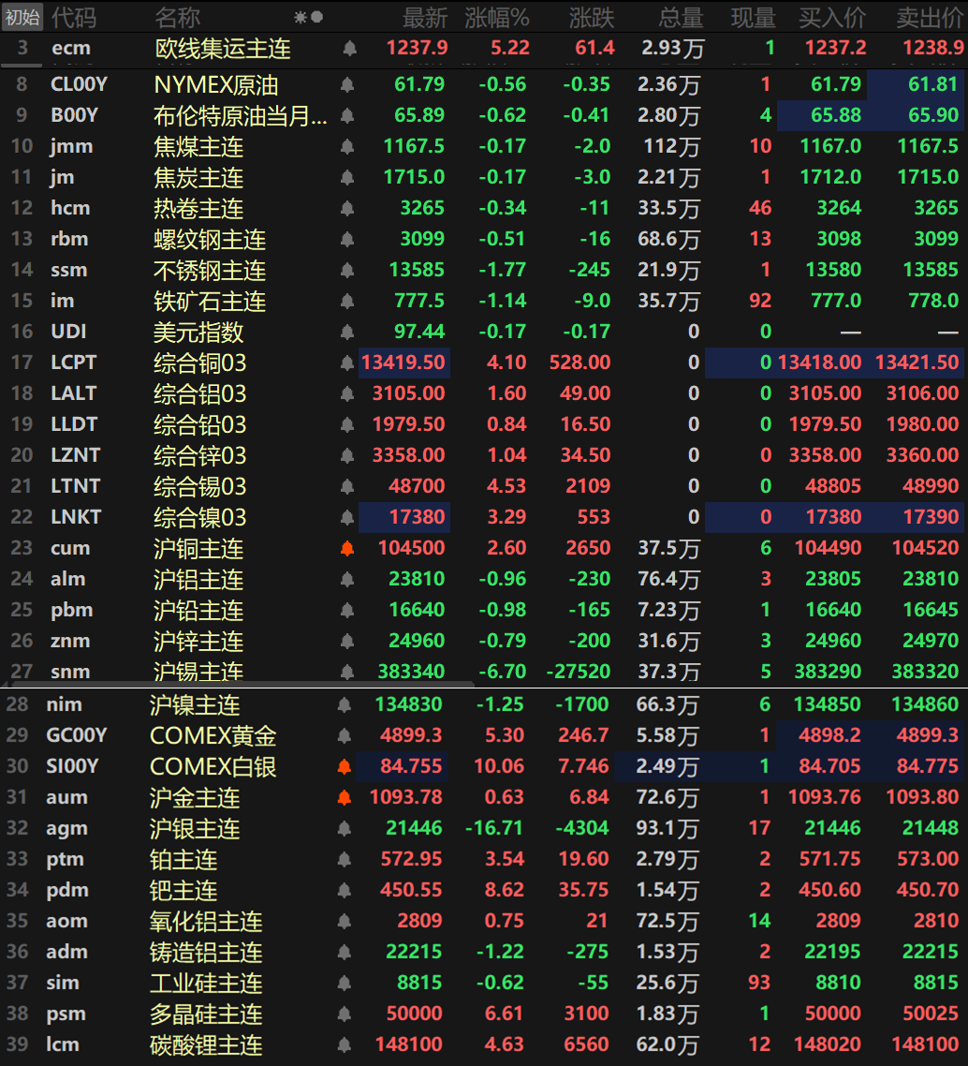Toggle the price alert bell for 沪金主连
The height and width of the screenshot is (1066, 968).
(x=345, y=798)
